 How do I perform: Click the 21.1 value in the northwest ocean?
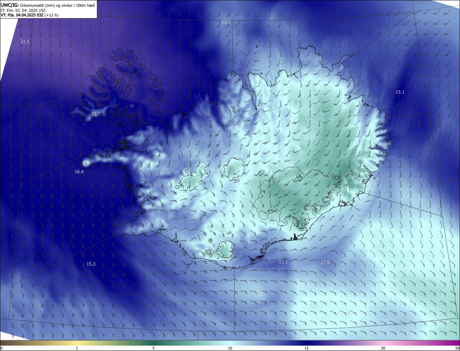coord(25,42)
